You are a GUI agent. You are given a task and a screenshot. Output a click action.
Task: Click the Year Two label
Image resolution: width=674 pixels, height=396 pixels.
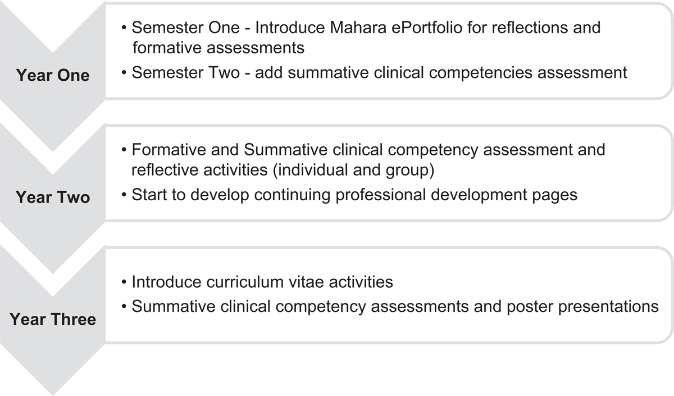pyautogui.click(x=53, y=197)
